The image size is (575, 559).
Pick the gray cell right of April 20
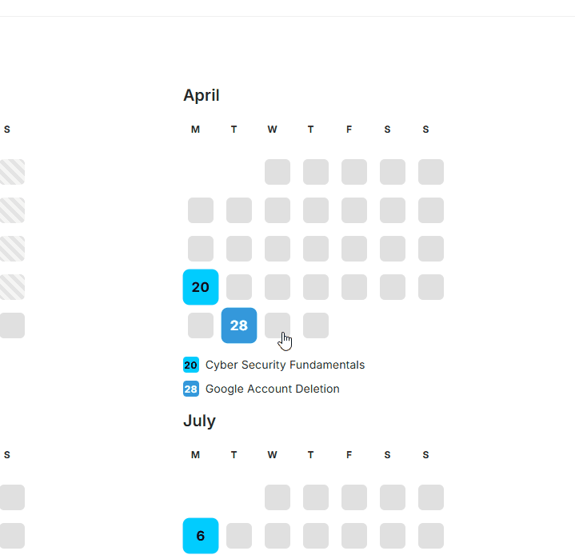click(x=239, y=287)
